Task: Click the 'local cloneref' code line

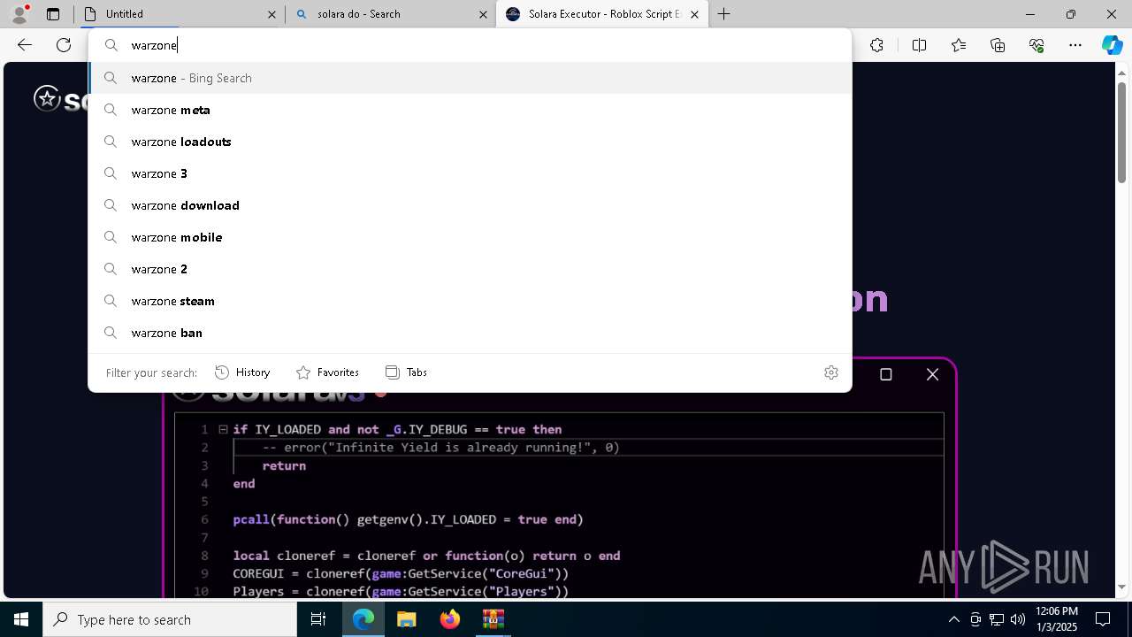Action: pyautogui.click(x=426, y=556)
